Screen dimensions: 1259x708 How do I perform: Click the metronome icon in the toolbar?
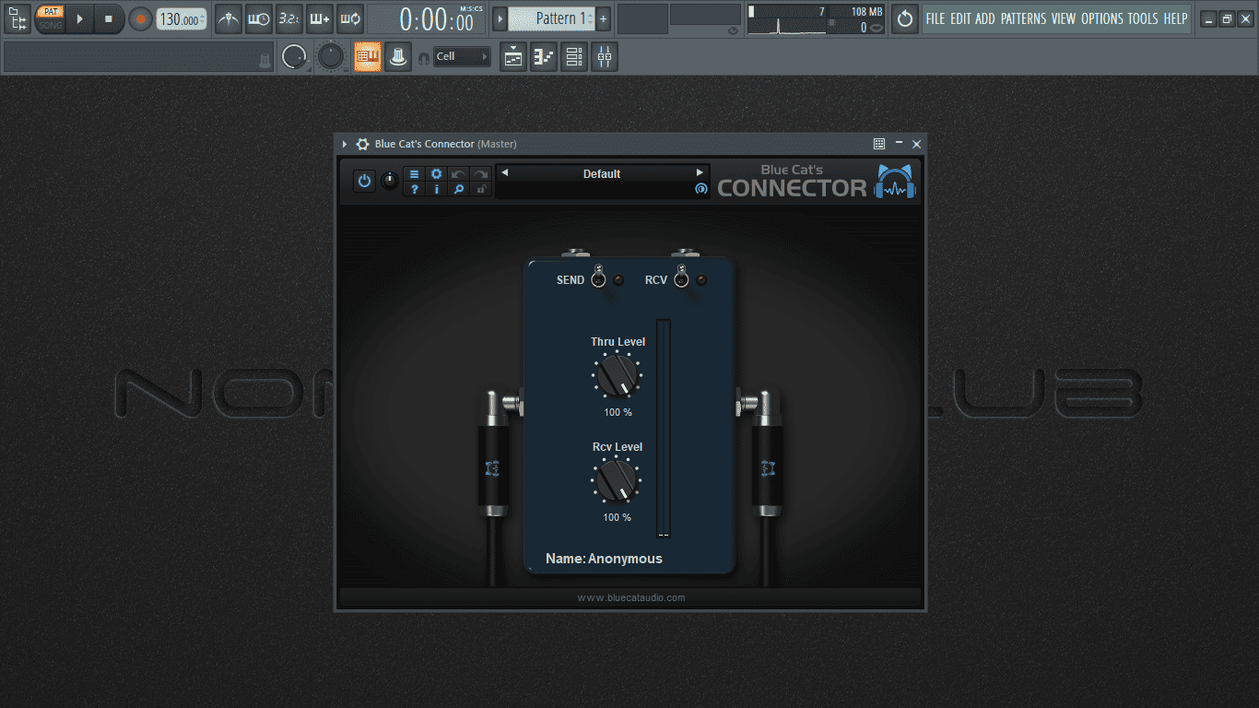pos(229,18)
